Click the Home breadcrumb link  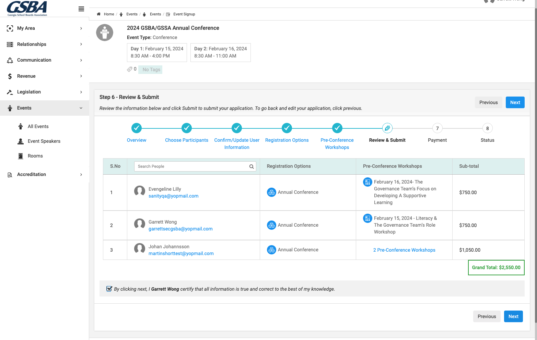click(109, 14)
